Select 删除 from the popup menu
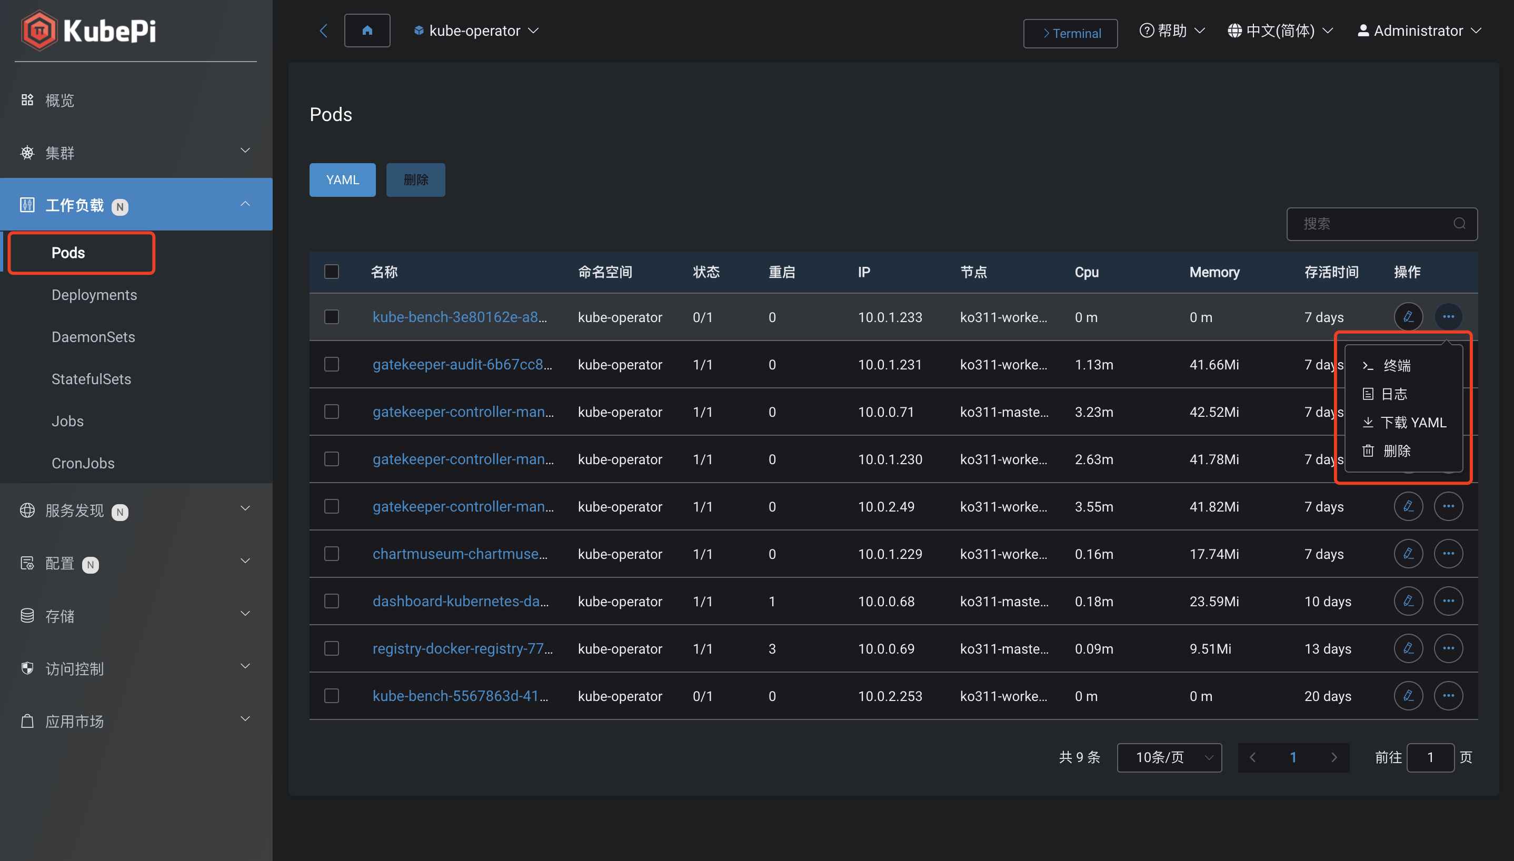1514x861 pixels. click(1403, 450)
